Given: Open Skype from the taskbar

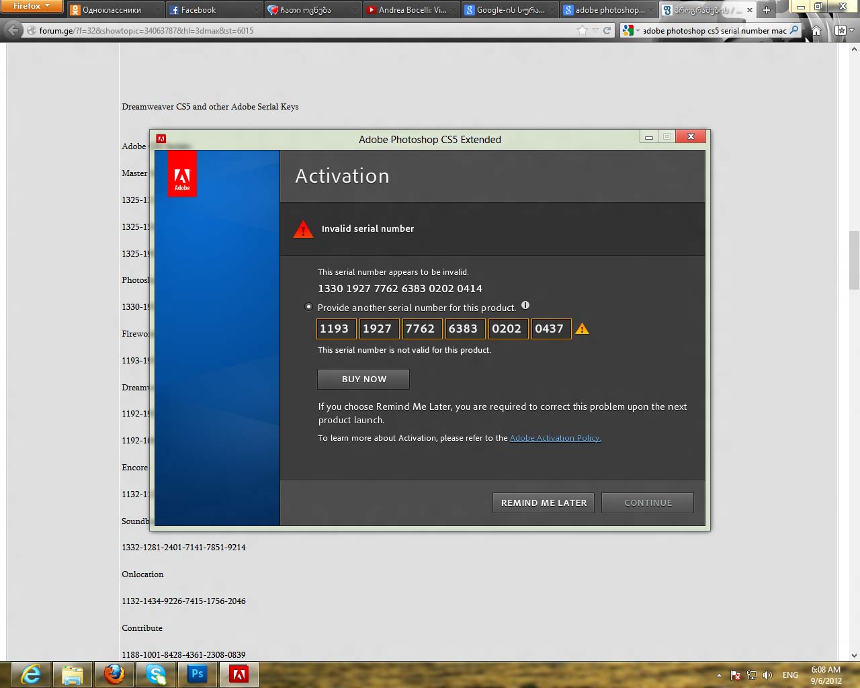Looking at the screenshot, I should 155,674.
